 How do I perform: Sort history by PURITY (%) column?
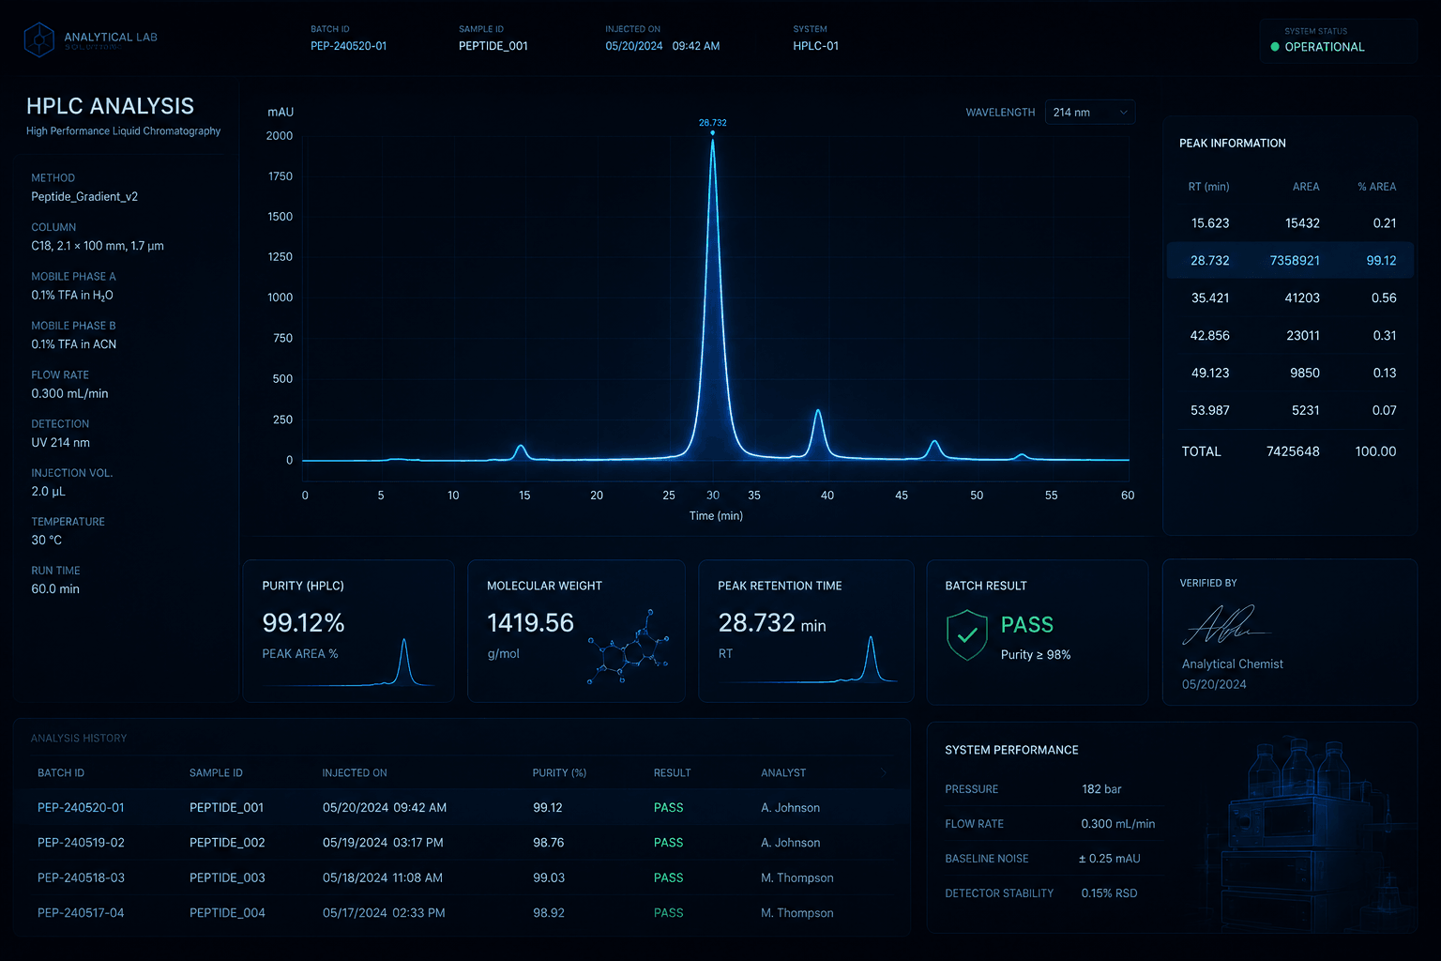pyautogui.click(x=559, y=773)
